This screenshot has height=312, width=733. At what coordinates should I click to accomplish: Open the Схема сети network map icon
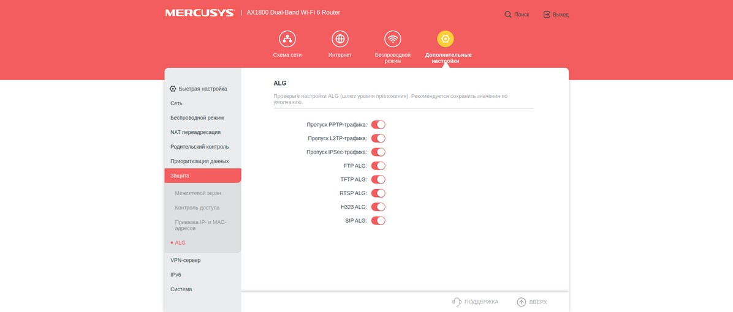coord(287,39)
